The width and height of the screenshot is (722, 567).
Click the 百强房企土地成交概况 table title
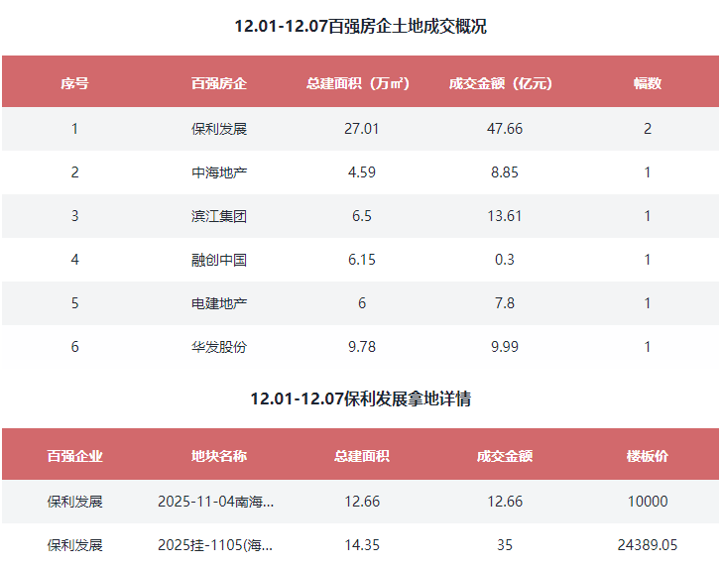[360, 27]
